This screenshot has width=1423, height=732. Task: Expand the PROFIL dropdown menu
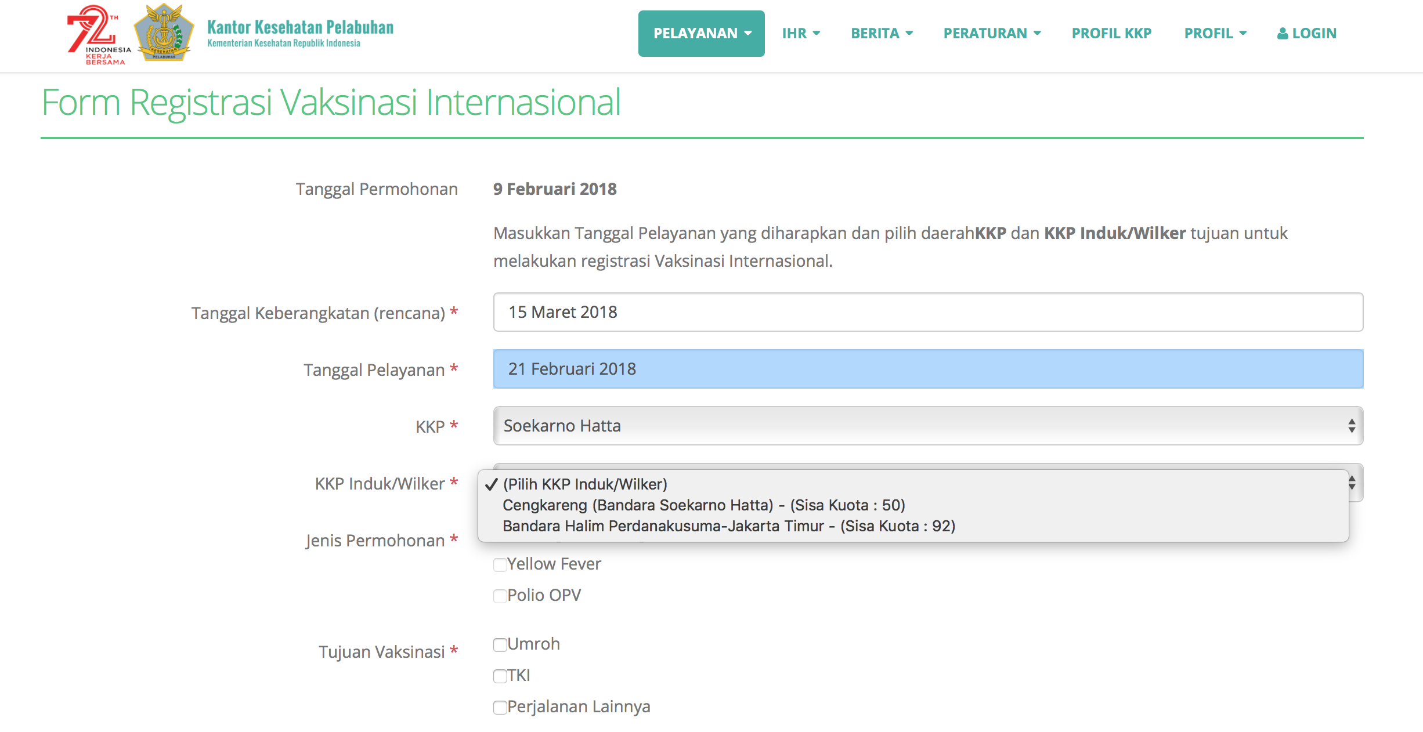click(x=1215, y=33)
